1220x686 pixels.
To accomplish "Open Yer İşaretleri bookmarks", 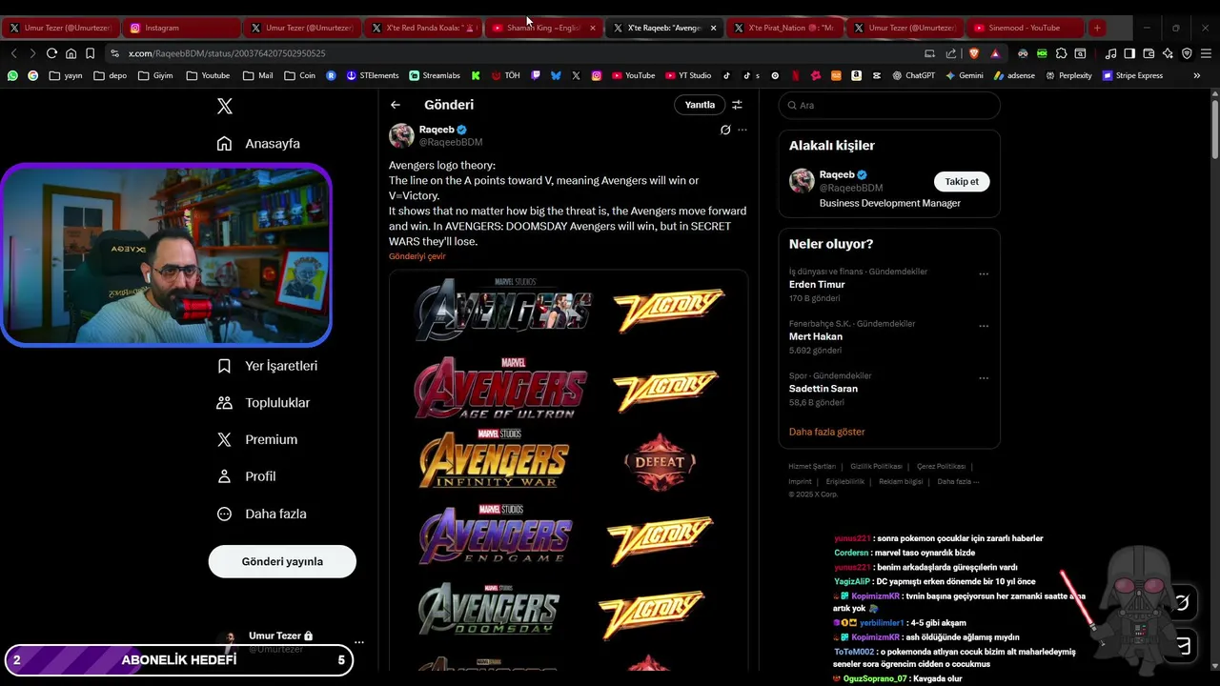I will point(268,366).
